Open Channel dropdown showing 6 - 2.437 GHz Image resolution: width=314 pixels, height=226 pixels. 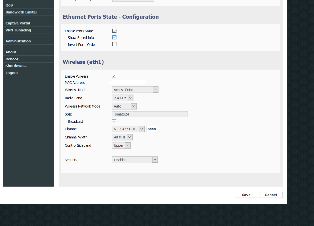coord(128,129)
